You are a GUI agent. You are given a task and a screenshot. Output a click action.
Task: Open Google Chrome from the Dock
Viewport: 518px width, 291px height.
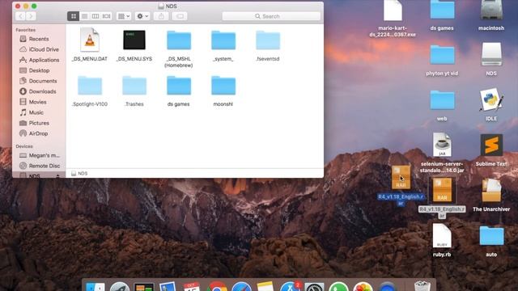217,287
